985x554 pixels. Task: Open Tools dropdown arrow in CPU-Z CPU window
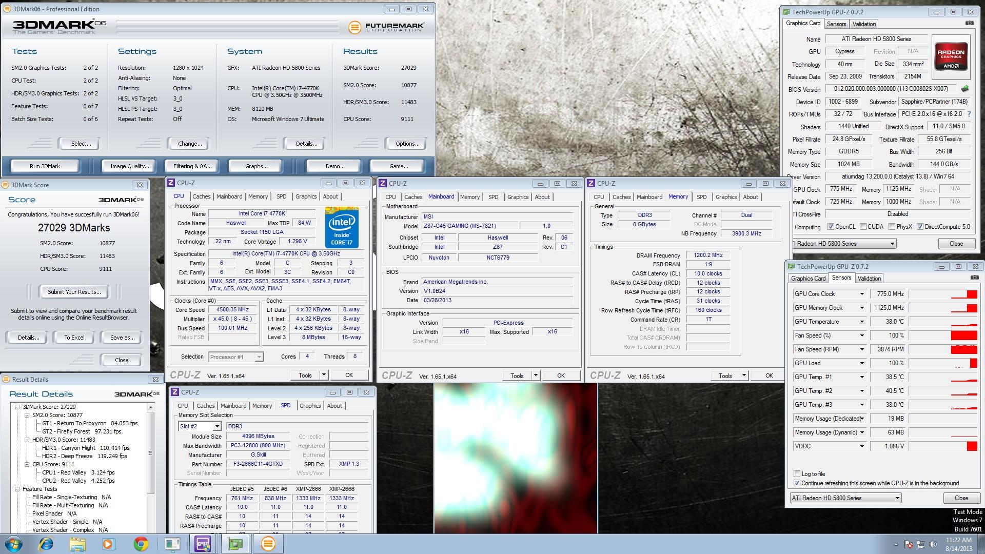[324, 375]
